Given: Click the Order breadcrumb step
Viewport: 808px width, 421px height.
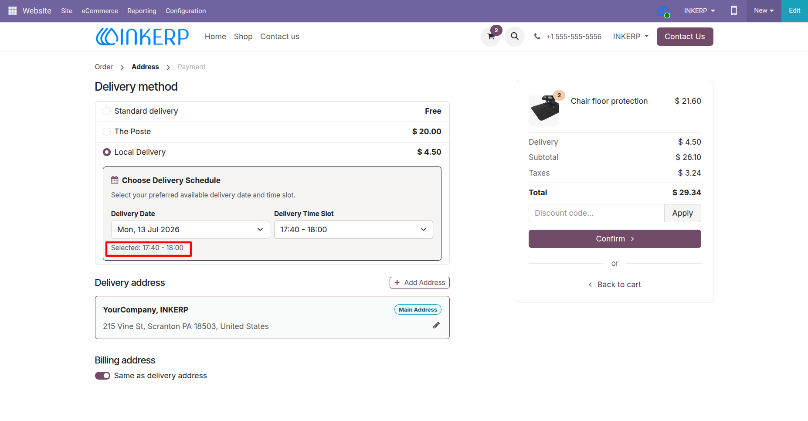Looking at the screenshot, I should [x=104, y=67].
